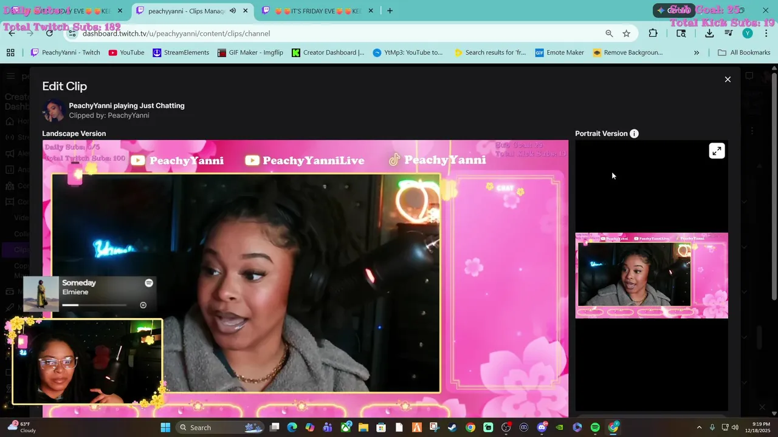Close the peachyyanni Clips Manager tab
778x437 pixels.
(245, 11)
